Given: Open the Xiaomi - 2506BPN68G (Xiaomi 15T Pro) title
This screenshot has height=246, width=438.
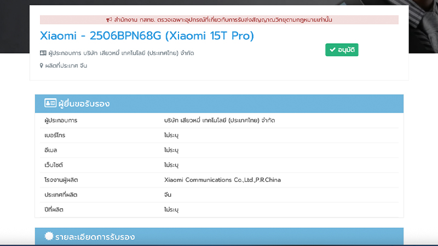Looking at the screenshot, I should click(x=147, y=36).
